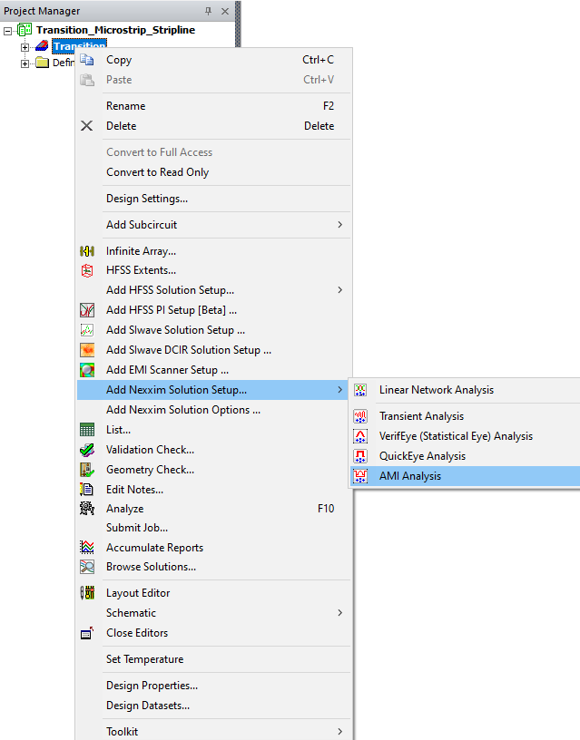
Task: Open Design Properties...
Action: click(x=213, y=686)
